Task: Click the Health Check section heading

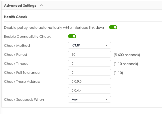Action: coord(16,17)
